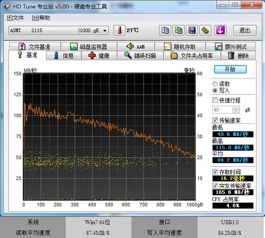Increase short stroke value with up arrow
265x238 pixels.
click(236, 108)
